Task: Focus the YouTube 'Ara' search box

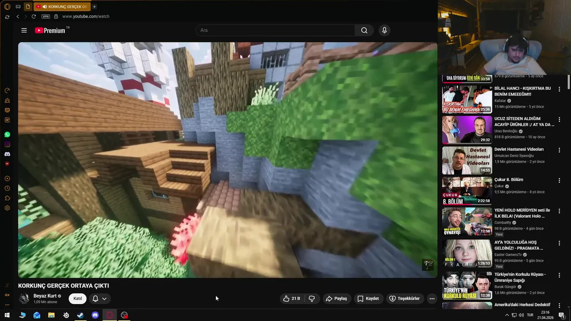Action: [275, 30]
